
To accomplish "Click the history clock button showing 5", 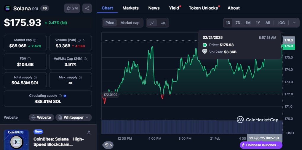I will coord(108,145).
